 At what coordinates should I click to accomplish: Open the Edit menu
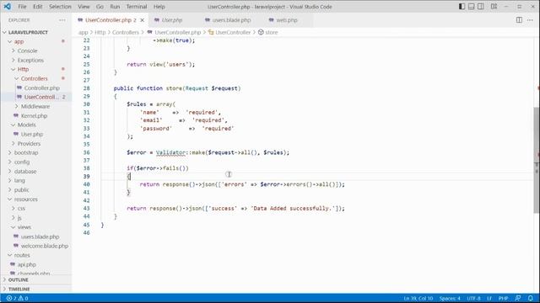pyautogui.click(x=37, y=7)
